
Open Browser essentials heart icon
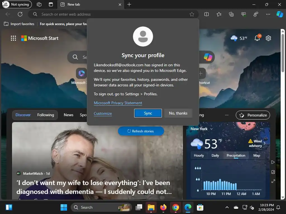point(244,14)
